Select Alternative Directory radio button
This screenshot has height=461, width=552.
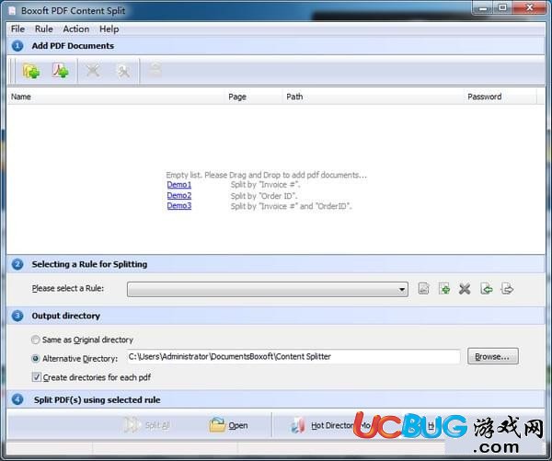click(x=36, y=359)
